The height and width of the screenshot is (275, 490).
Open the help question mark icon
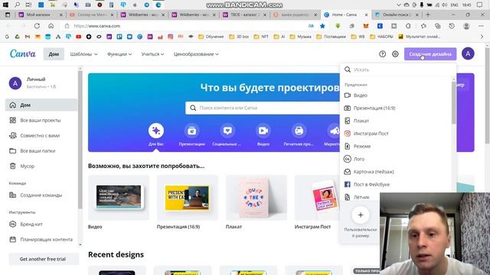382,54
